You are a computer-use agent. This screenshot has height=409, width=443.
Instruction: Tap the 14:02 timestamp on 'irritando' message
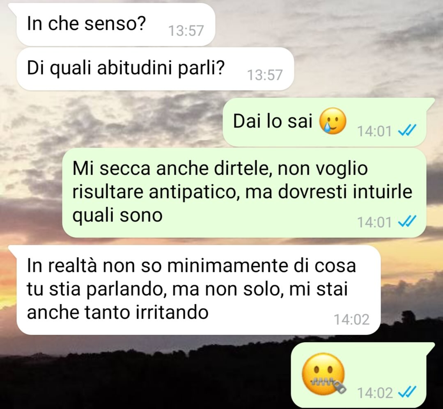352,320
